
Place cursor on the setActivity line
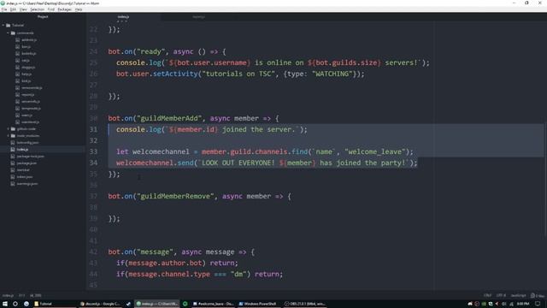coord(240,74)
